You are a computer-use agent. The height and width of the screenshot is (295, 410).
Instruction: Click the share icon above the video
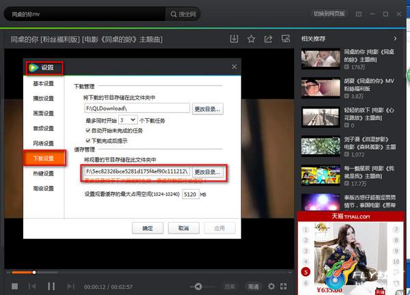[269, 39]
